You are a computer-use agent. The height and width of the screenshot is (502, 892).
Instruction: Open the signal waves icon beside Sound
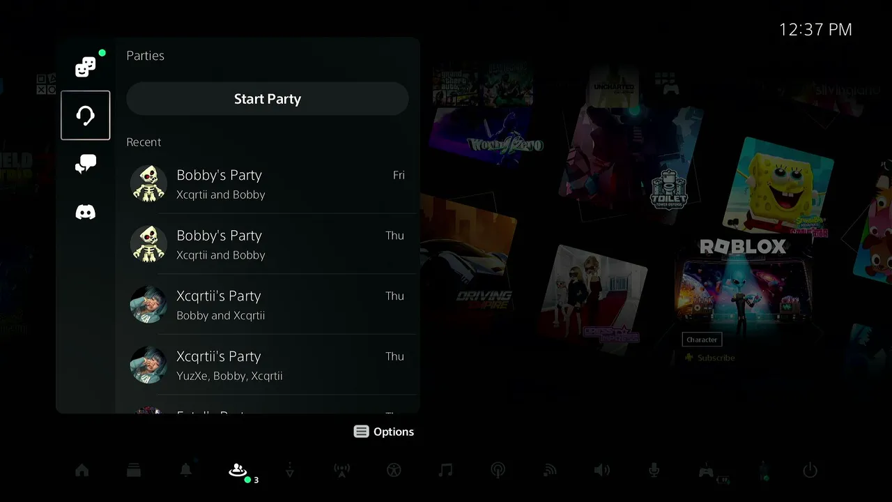pyautogui.click(x=550, y=471)
